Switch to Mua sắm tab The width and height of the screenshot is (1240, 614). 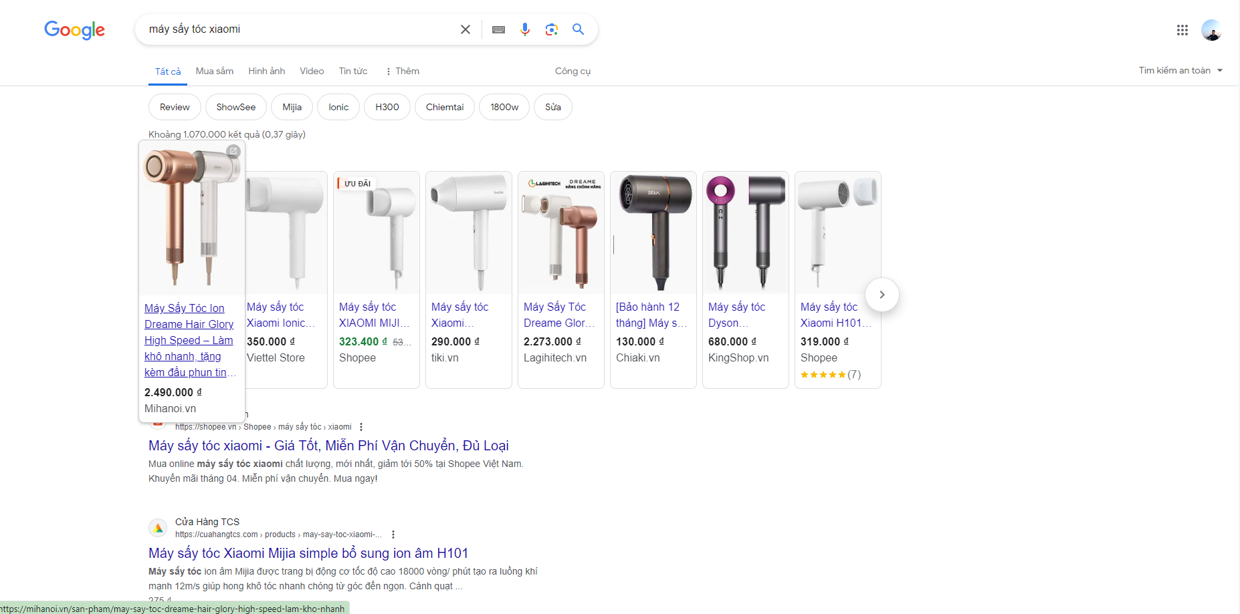(x=215, y=71)
